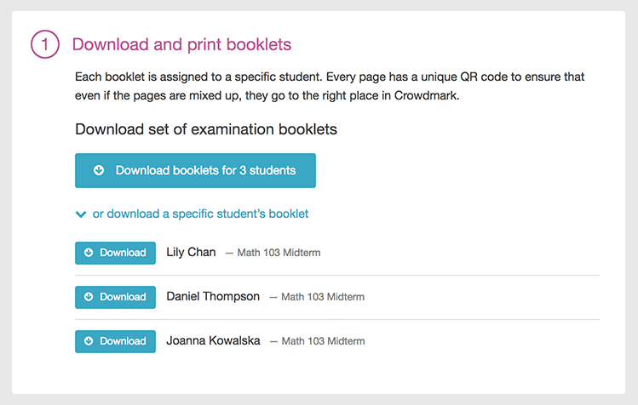Click the student name Joanna Kowalska
638x405 pixels.
pos(213,340)
